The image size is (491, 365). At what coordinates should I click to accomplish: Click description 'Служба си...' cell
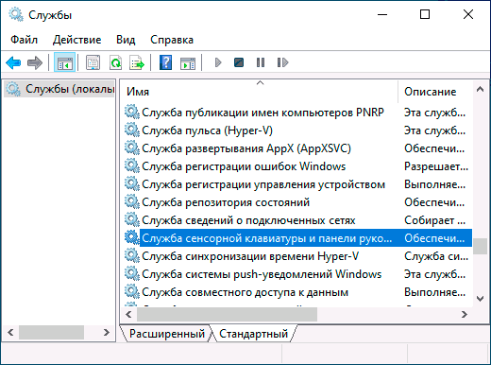[x=436, y=256]
